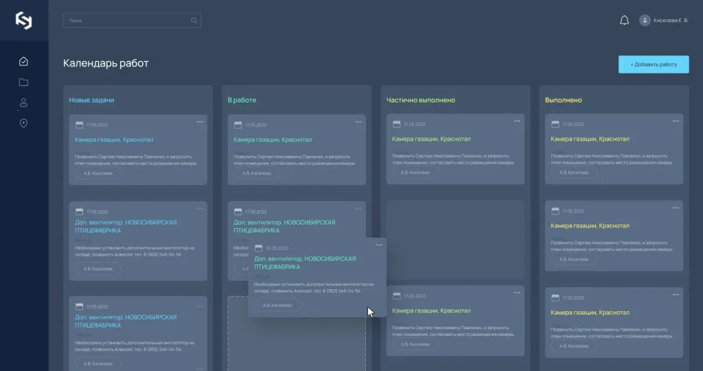Focus the 'Поиск' search input field
This screenshot has height=371, width=703.
click(x=127, y=21)
